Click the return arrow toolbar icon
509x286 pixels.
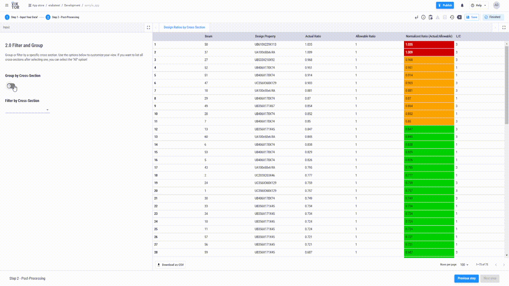[416, 17]
